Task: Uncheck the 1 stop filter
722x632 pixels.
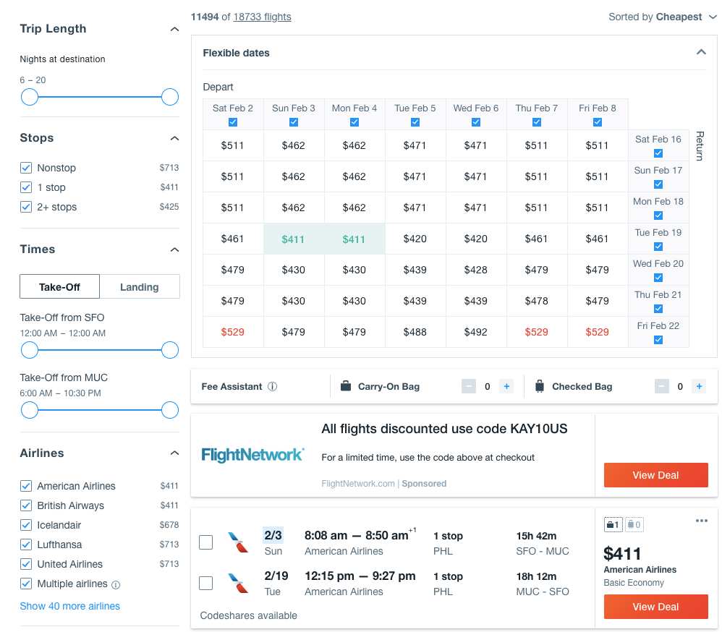Action: pos(26,187)
